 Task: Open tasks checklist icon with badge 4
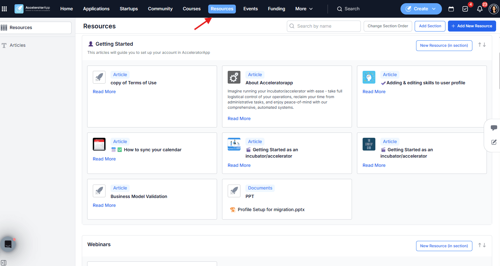coord(465,9)
